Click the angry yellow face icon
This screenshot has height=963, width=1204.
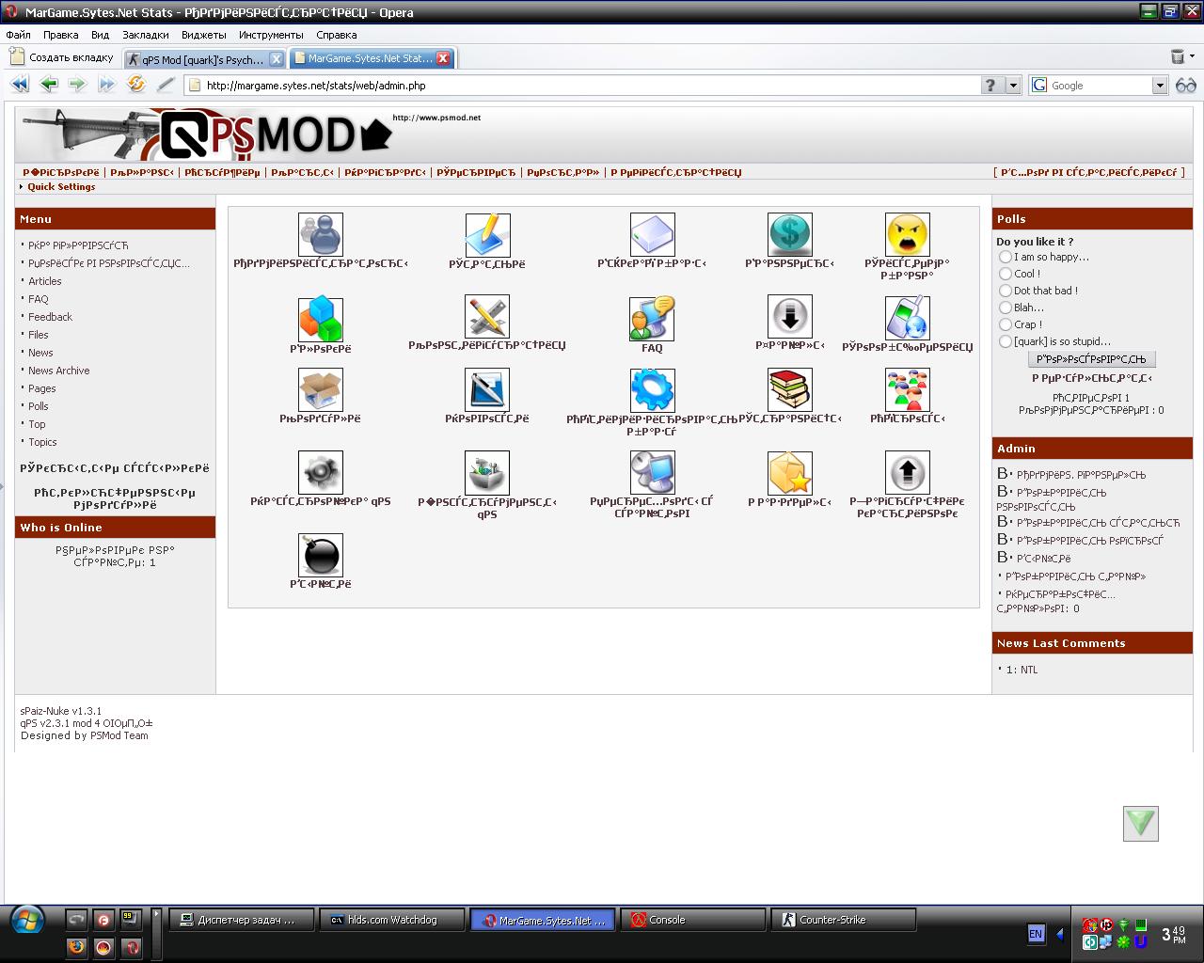point(908,234)
